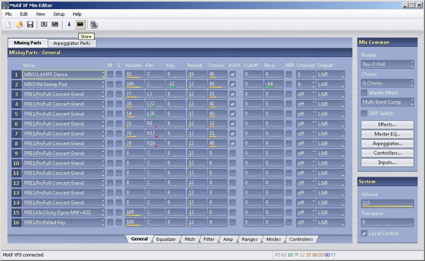Click 'Motif XF8 connected' status text

coord(23,255)
